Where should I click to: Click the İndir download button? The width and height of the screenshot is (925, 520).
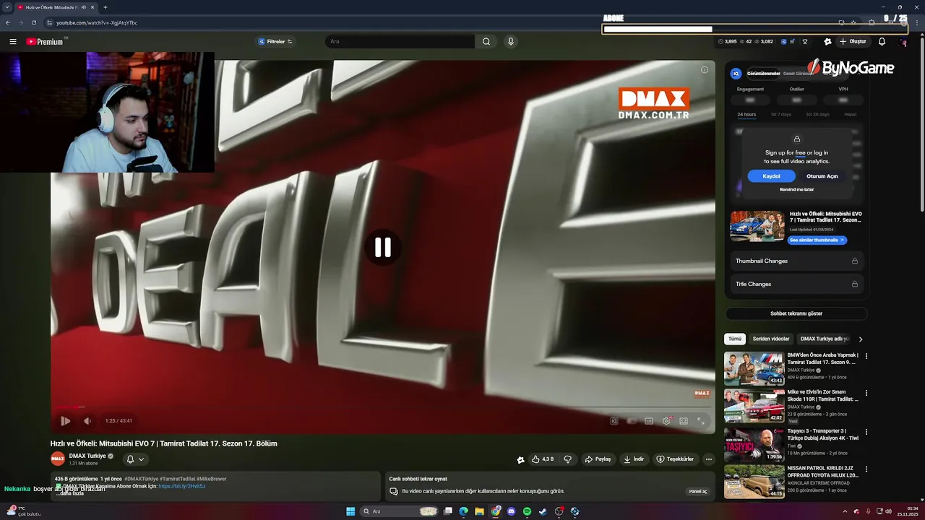tap(634, 459)
